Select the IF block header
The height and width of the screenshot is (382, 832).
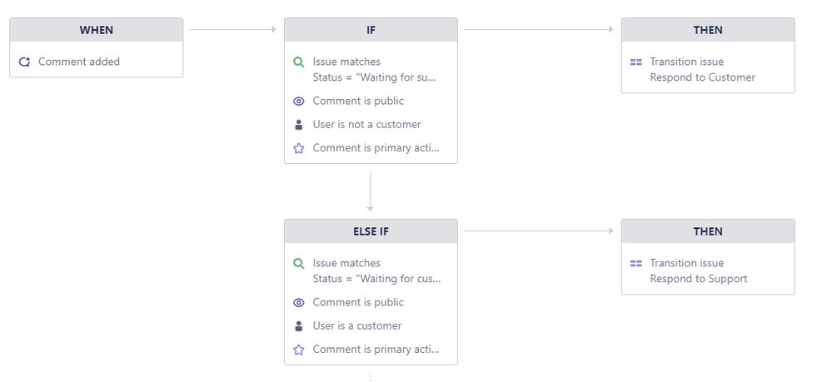click(371, 30)
